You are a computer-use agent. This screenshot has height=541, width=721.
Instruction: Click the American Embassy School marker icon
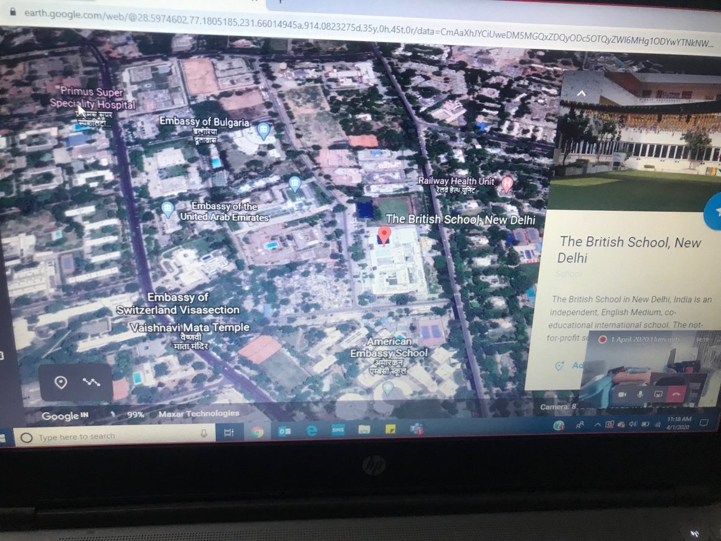[388, 388]
